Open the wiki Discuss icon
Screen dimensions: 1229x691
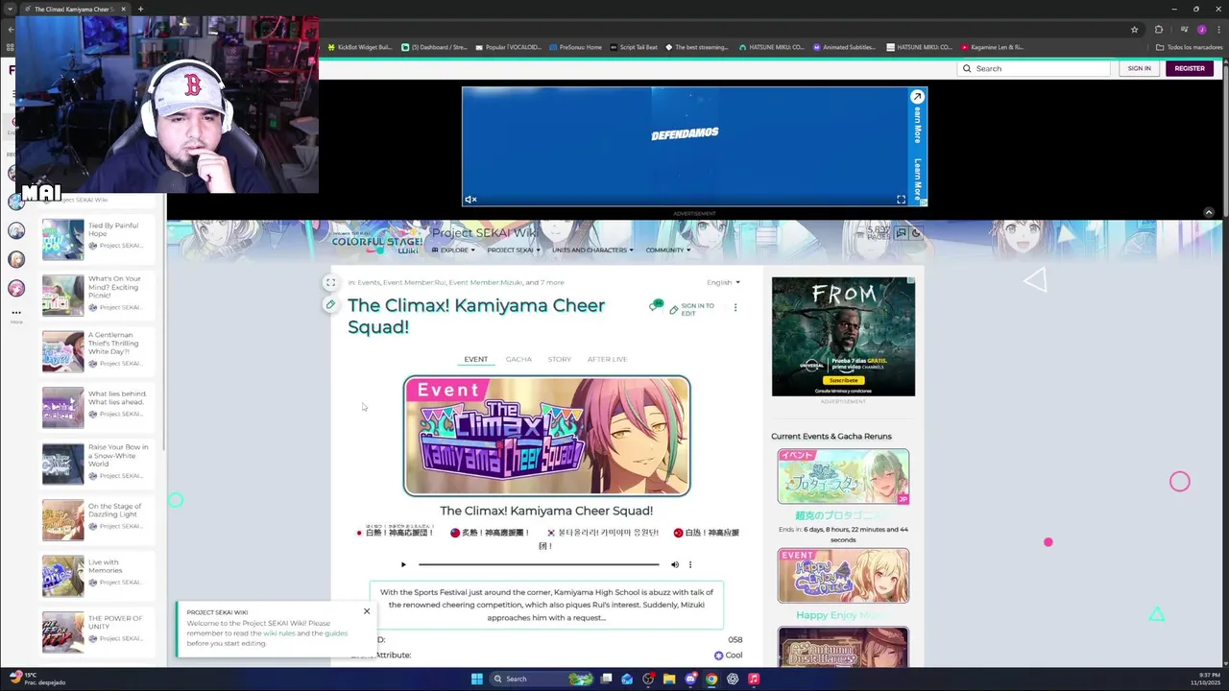coord(901,232)
